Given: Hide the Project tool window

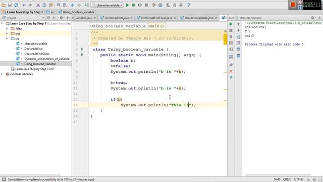Looking at the screenshot, I should coord(68,18).
